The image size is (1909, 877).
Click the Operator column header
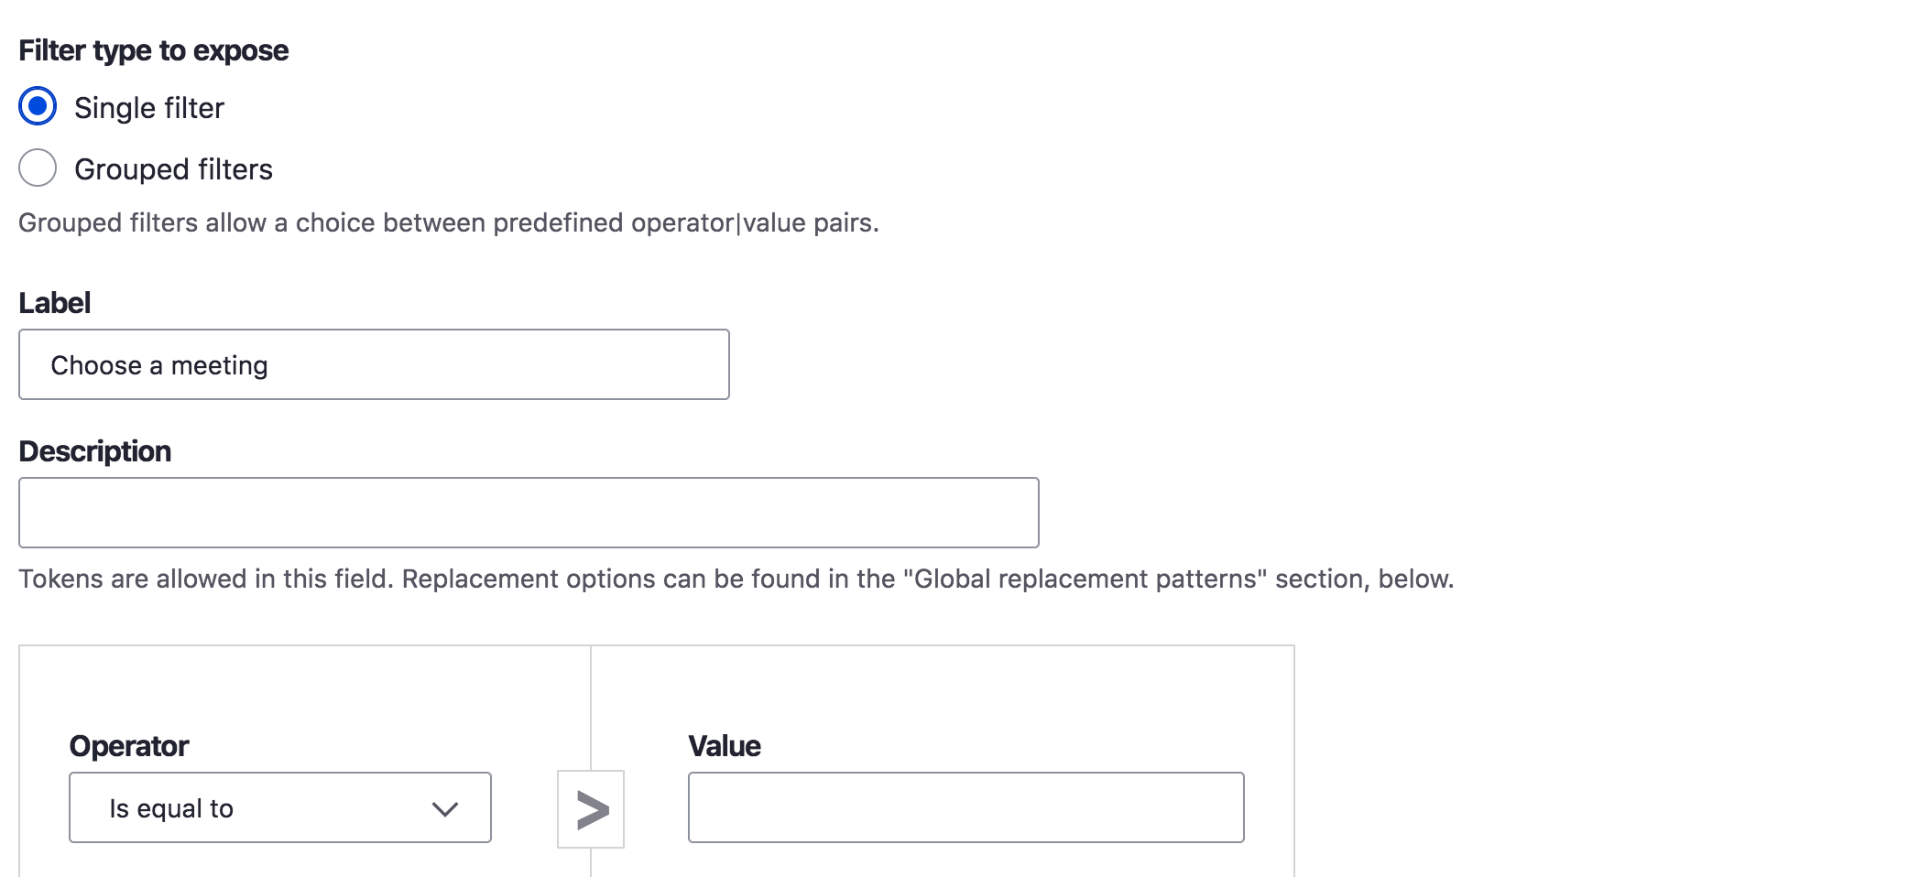tap(129, 745)
